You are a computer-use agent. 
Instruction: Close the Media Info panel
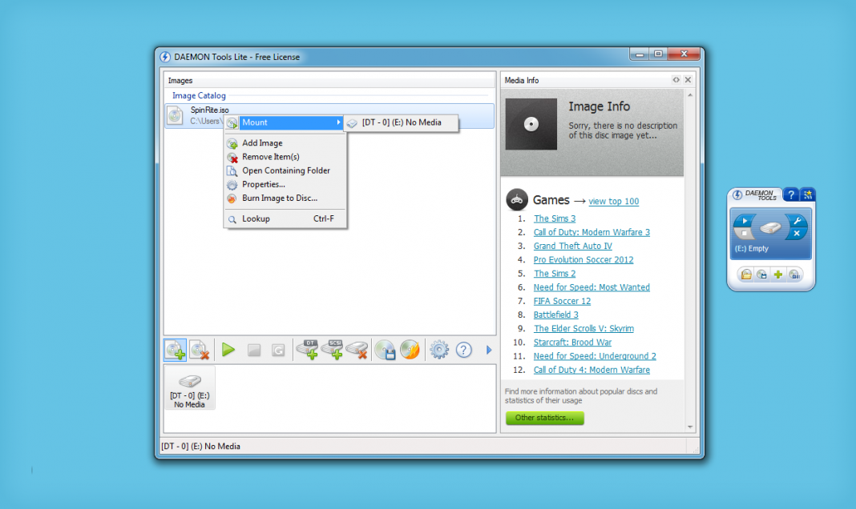[x=688, y=80]
